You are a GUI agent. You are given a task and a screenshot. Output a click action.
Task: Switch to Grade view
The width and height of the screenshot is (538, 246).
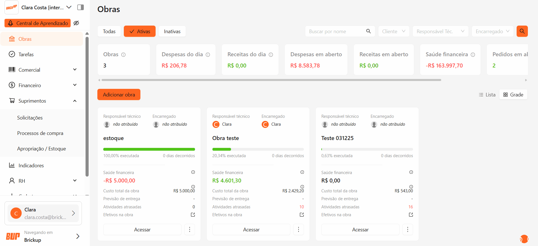pos(513,95)
